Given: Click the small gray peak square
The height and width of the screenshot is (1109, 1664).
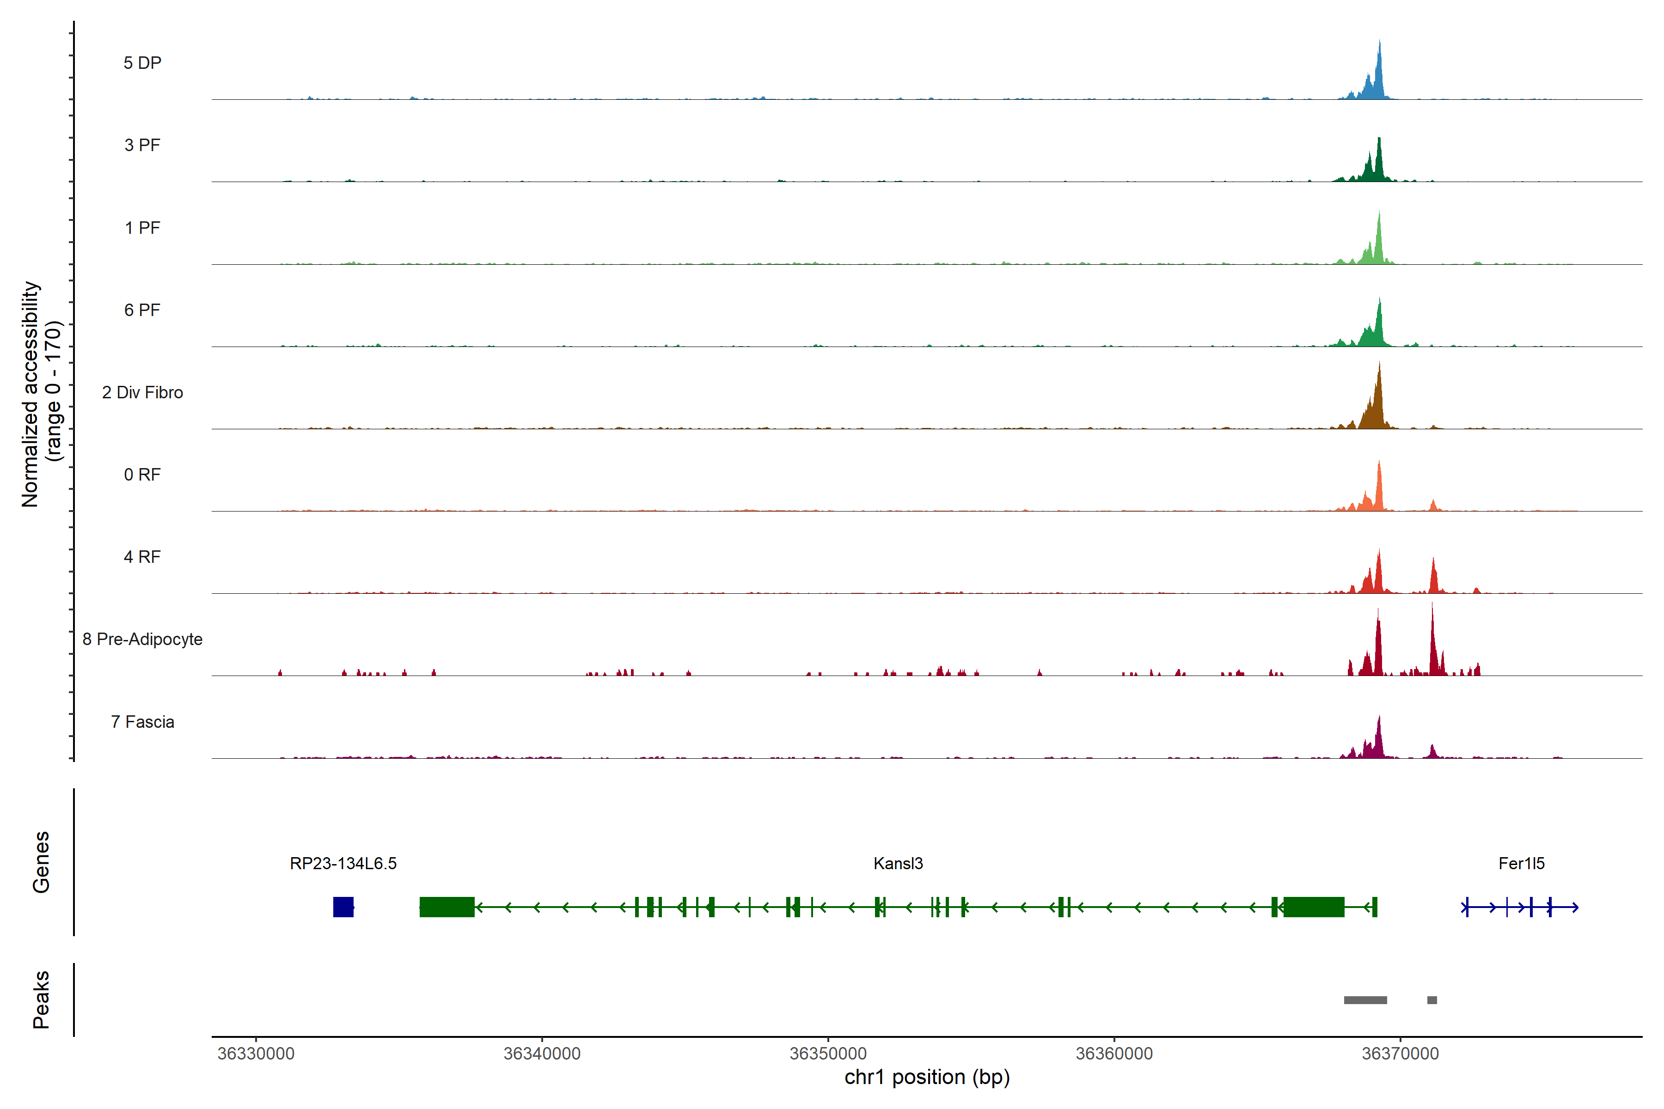Looking at the screenshot, I should point(1432,1000).
